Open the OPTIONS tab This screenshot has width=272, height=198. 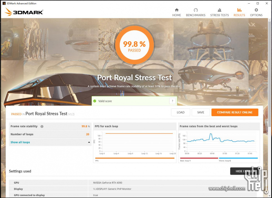256,12
